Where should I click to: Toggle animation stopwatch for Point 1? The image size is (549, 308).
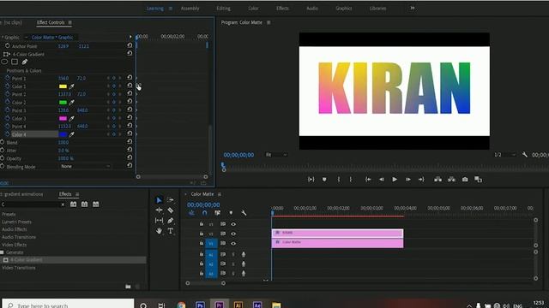[x=8, y=78]
